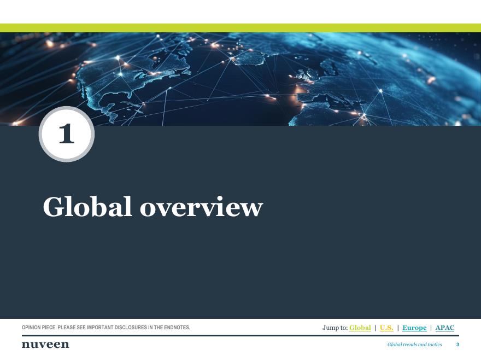Click the separator between Europe and APAC

coord(431,328)
